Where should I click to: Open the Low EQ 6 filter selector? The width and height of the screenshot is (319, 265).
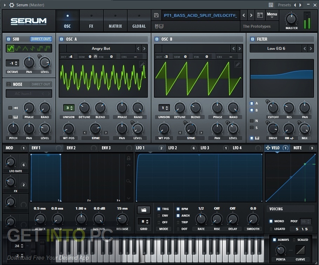tap(276, 48)
